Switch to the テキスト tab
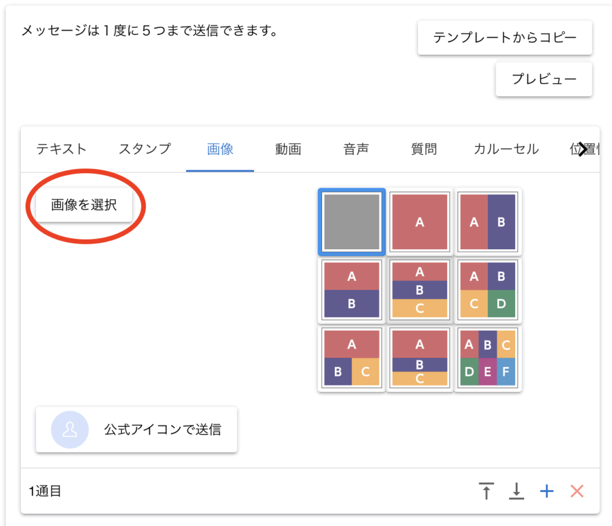Image resolution: width=612 pixels, height=526 pixels. point(62,149)
